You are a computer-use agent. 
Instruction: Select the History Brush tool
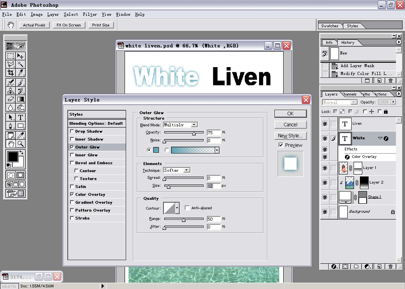(x=21, y=91)
